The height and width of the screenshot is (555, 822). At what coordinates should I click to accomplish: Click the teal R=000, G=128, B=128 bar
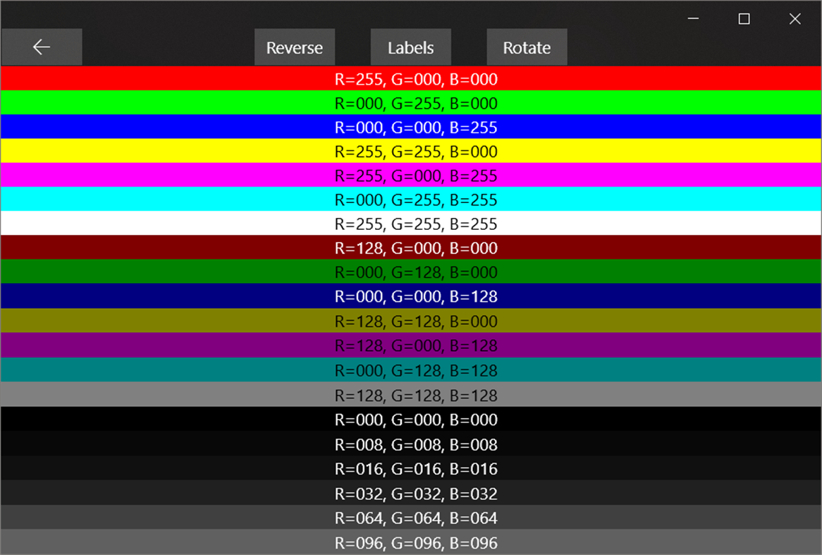411,370
